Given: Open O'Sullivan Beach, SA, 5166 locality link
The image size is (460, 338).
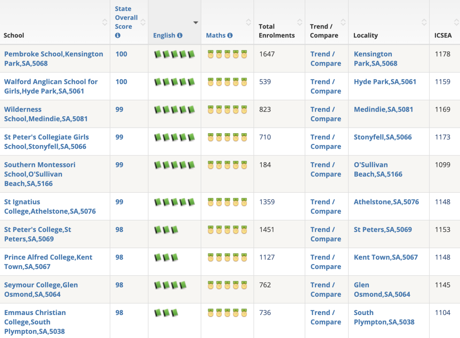Looking at the screenshot, I should (x=378, y=169).
